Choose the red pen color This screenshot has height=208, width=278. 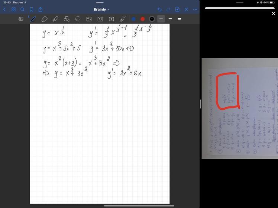point(143,19)
